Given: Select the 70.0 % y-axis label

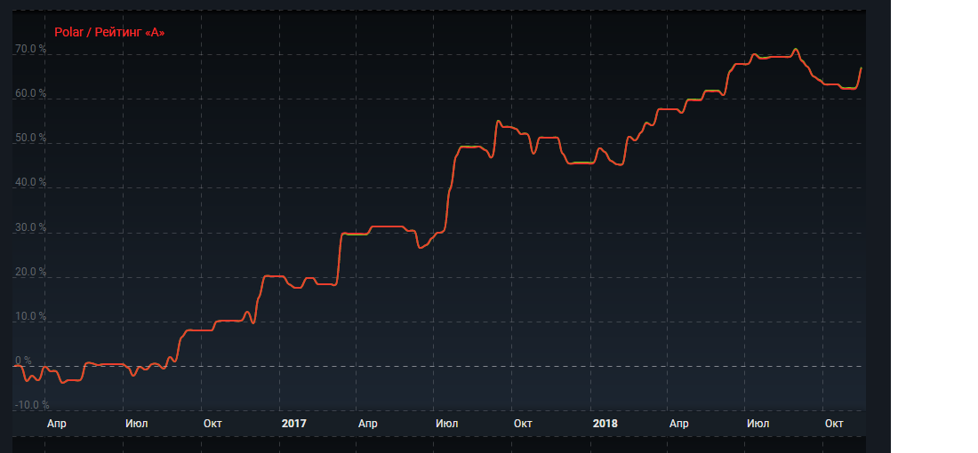Looking at the screenshot, I should pyautogui.click(x=30, y=50).
